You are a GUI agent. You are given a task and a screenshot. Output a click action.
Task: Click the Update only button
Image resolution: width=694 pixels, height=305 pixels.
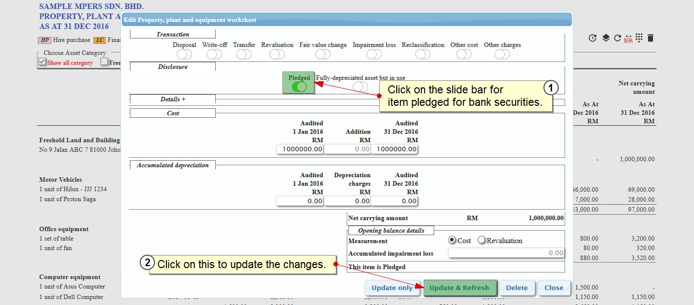tap(392, 288)
